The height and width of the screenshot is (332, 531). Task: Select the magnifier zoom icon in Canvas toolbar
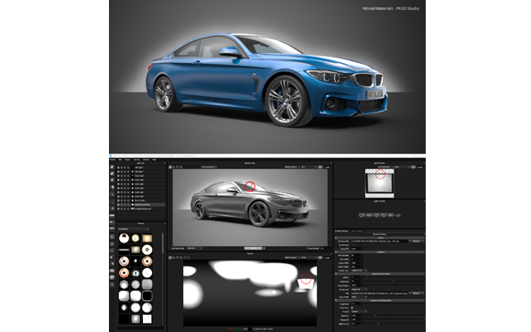(181, 258)
